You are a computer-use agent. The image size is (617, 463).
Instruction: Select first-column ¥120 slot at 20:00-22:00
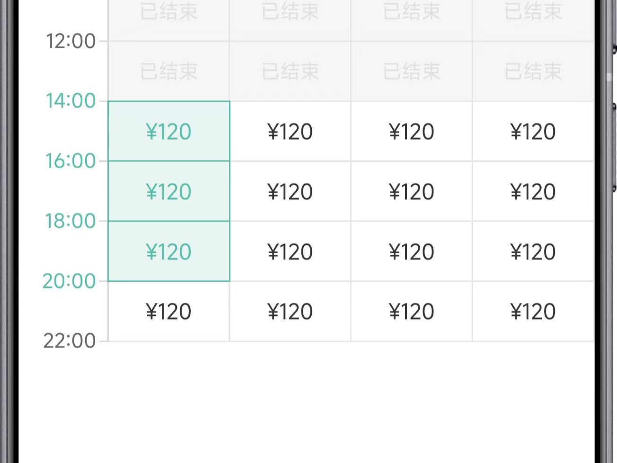(168, 312)
